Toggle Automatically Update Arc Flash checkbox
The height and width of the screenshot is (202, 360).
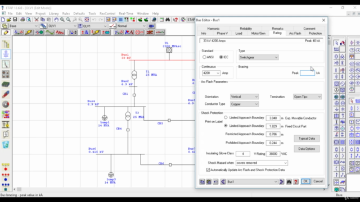(x=208, y=170)
